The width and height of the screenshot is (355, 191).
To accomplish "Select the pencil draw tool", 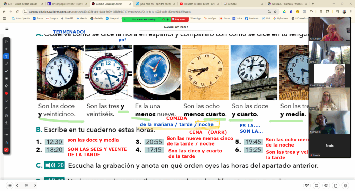I will (x=6, y=64).
